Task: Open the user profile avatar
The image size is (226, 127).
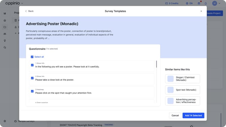Action: (x=215, y=3)
